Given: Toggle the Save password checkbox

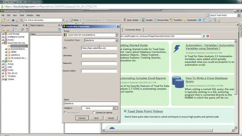Looking at the screenshot, I should pos(65,113).
